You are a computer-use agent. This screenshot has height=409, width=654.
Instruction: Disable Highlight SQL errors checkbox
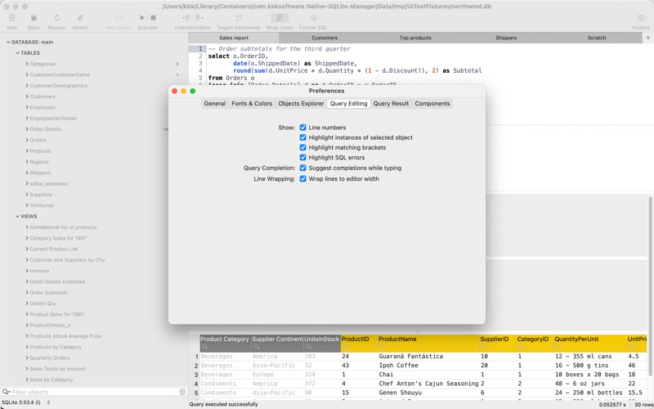[x=302, y=157]
